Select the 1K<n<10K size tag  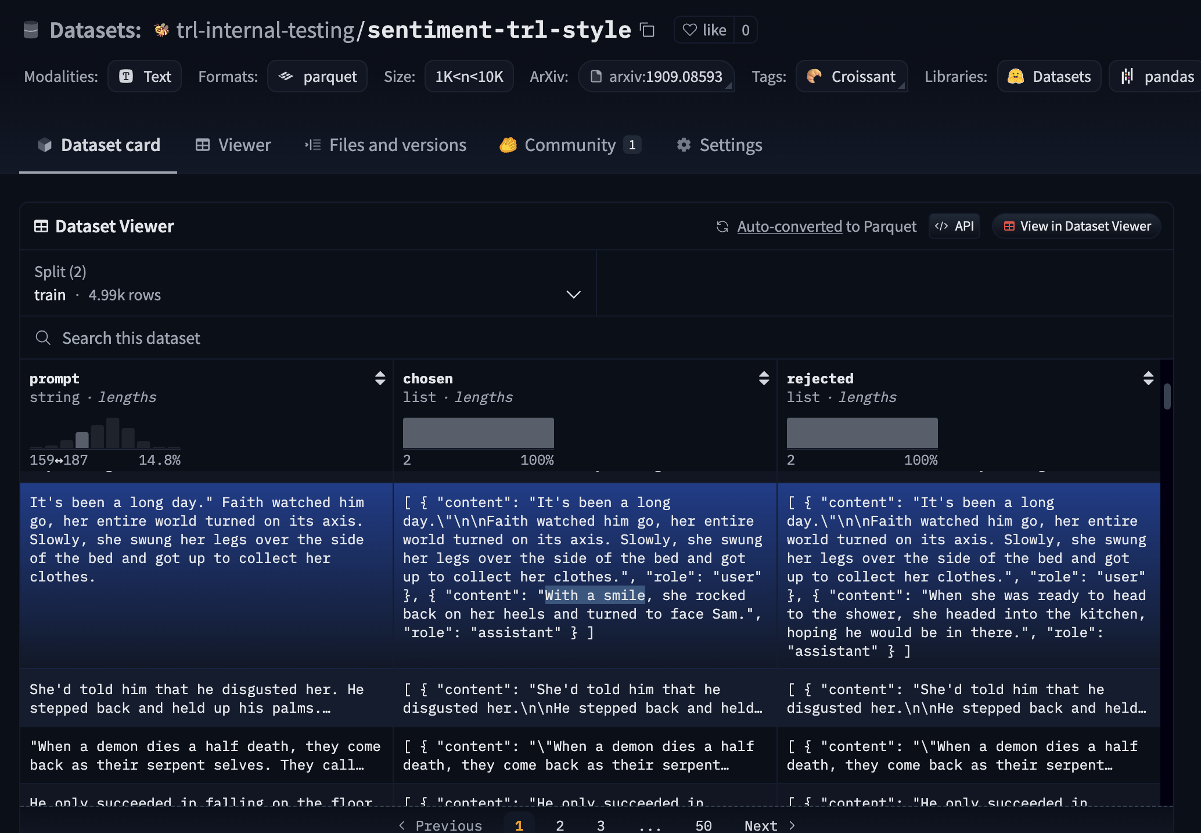(x=469, y=76)
